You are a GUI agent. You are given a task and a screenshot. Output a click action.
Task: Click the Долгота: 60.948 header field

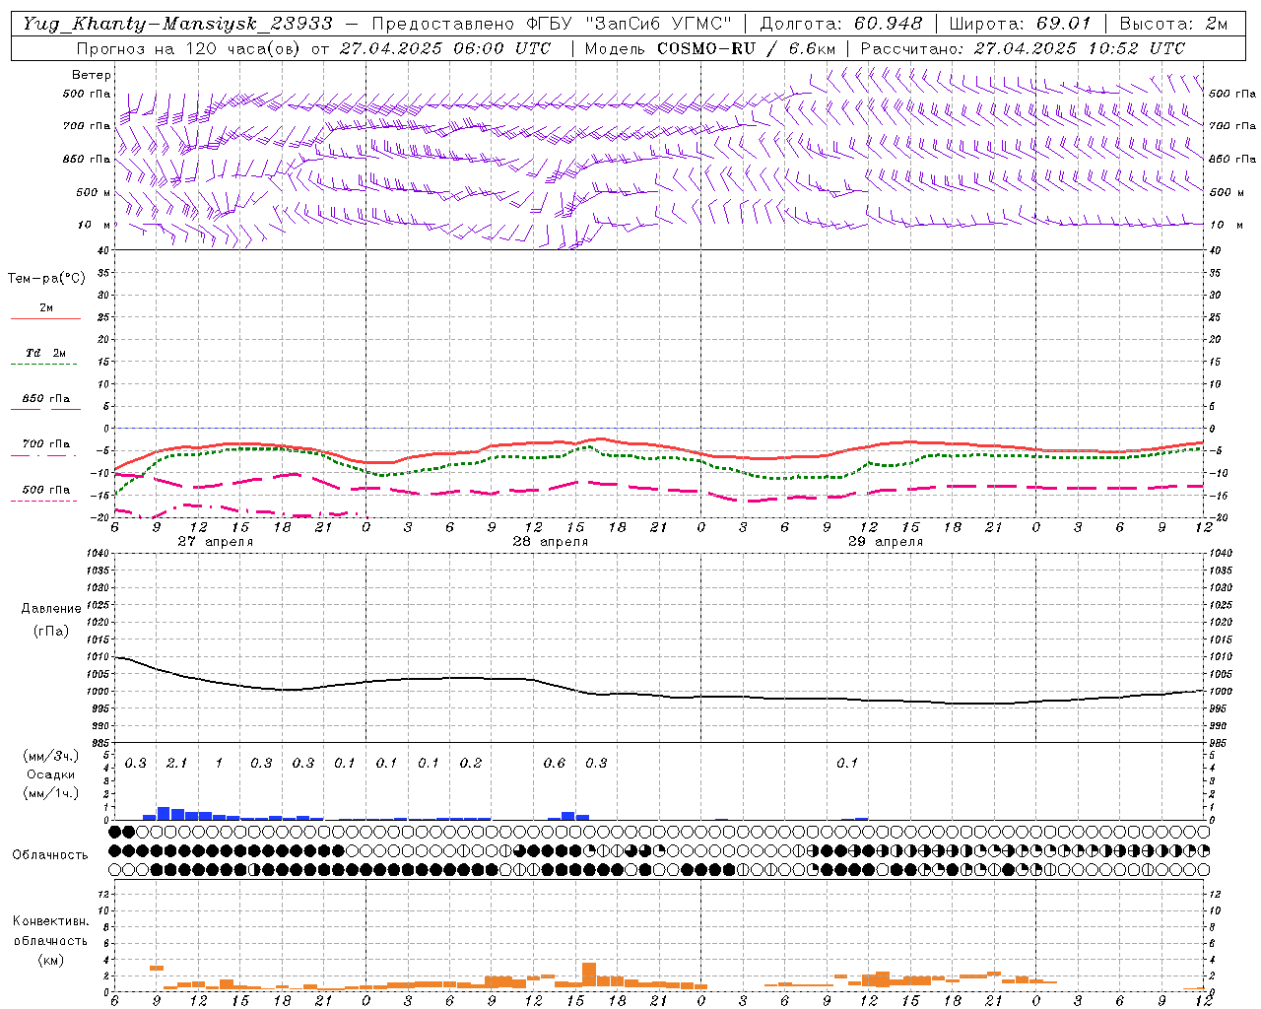pyautogui.click(x=841, y=24)
